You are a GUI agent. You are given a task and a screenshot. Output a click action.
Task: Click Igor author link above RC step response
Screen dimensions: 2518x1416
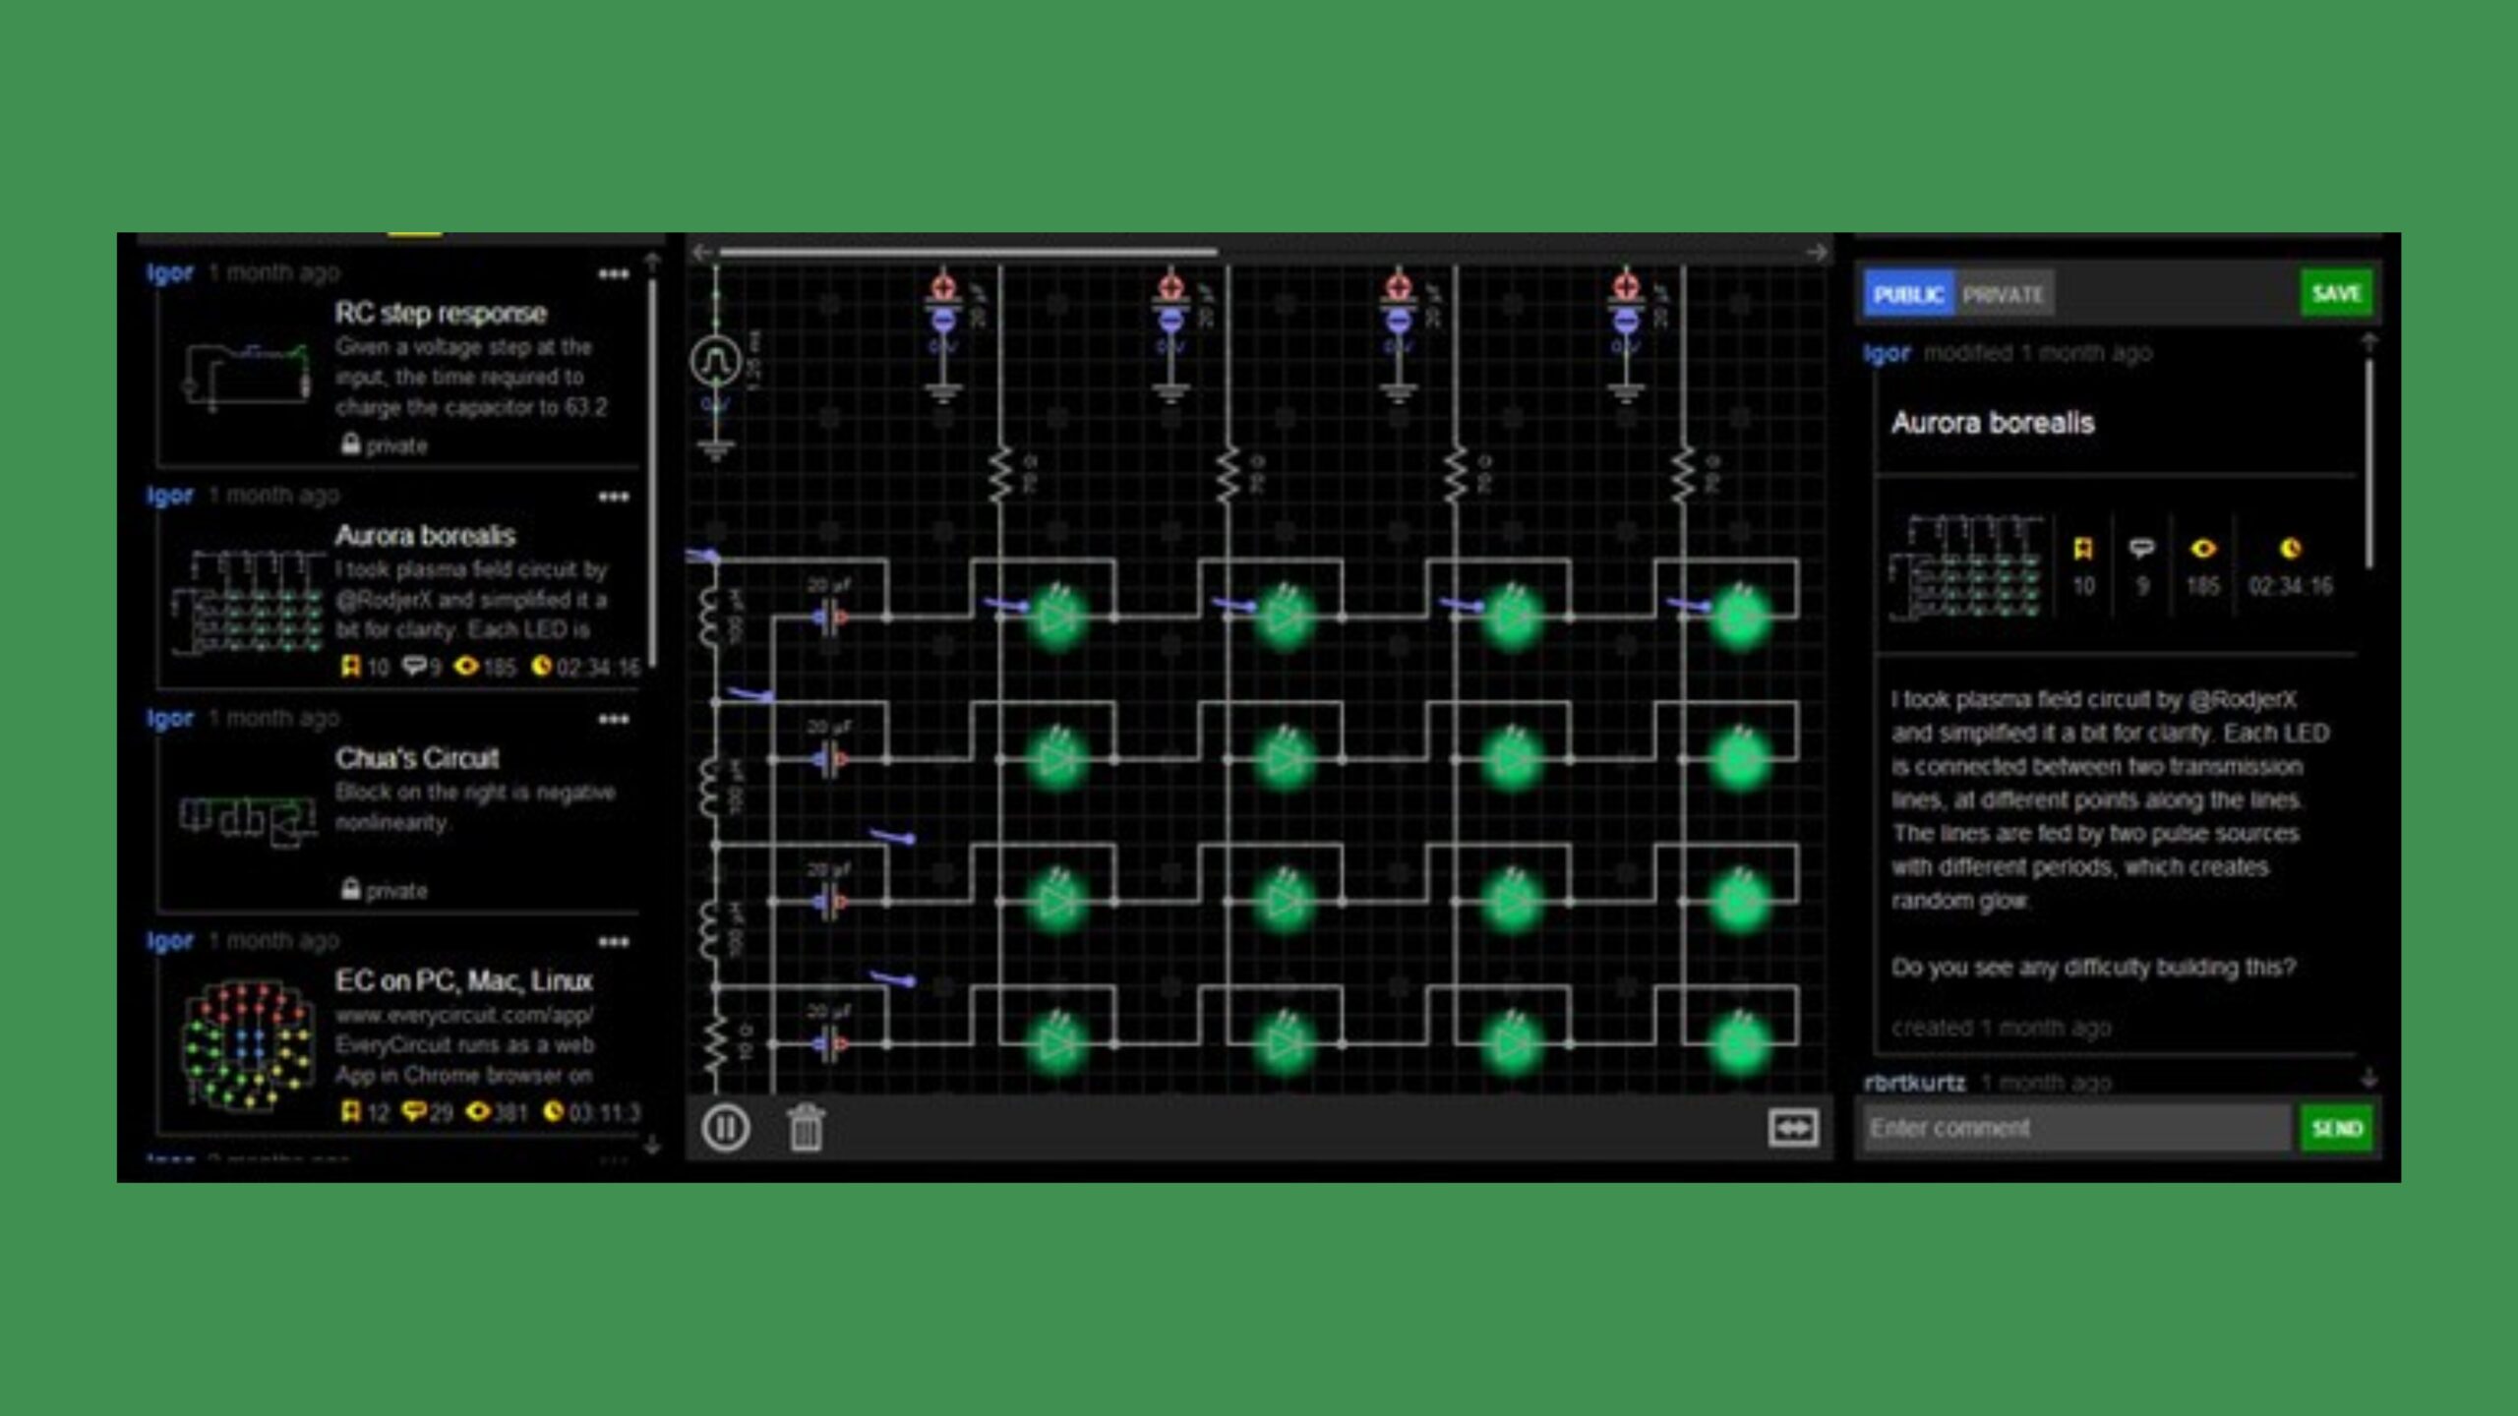170,273
